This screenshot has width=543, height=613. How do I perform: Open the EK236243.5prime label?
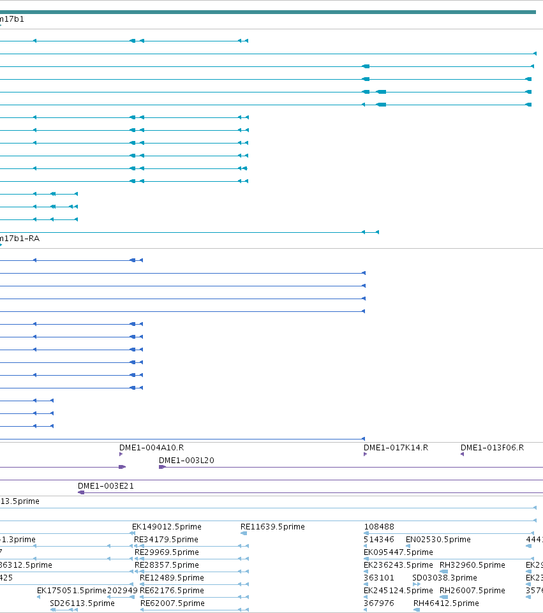coord(398,565)
